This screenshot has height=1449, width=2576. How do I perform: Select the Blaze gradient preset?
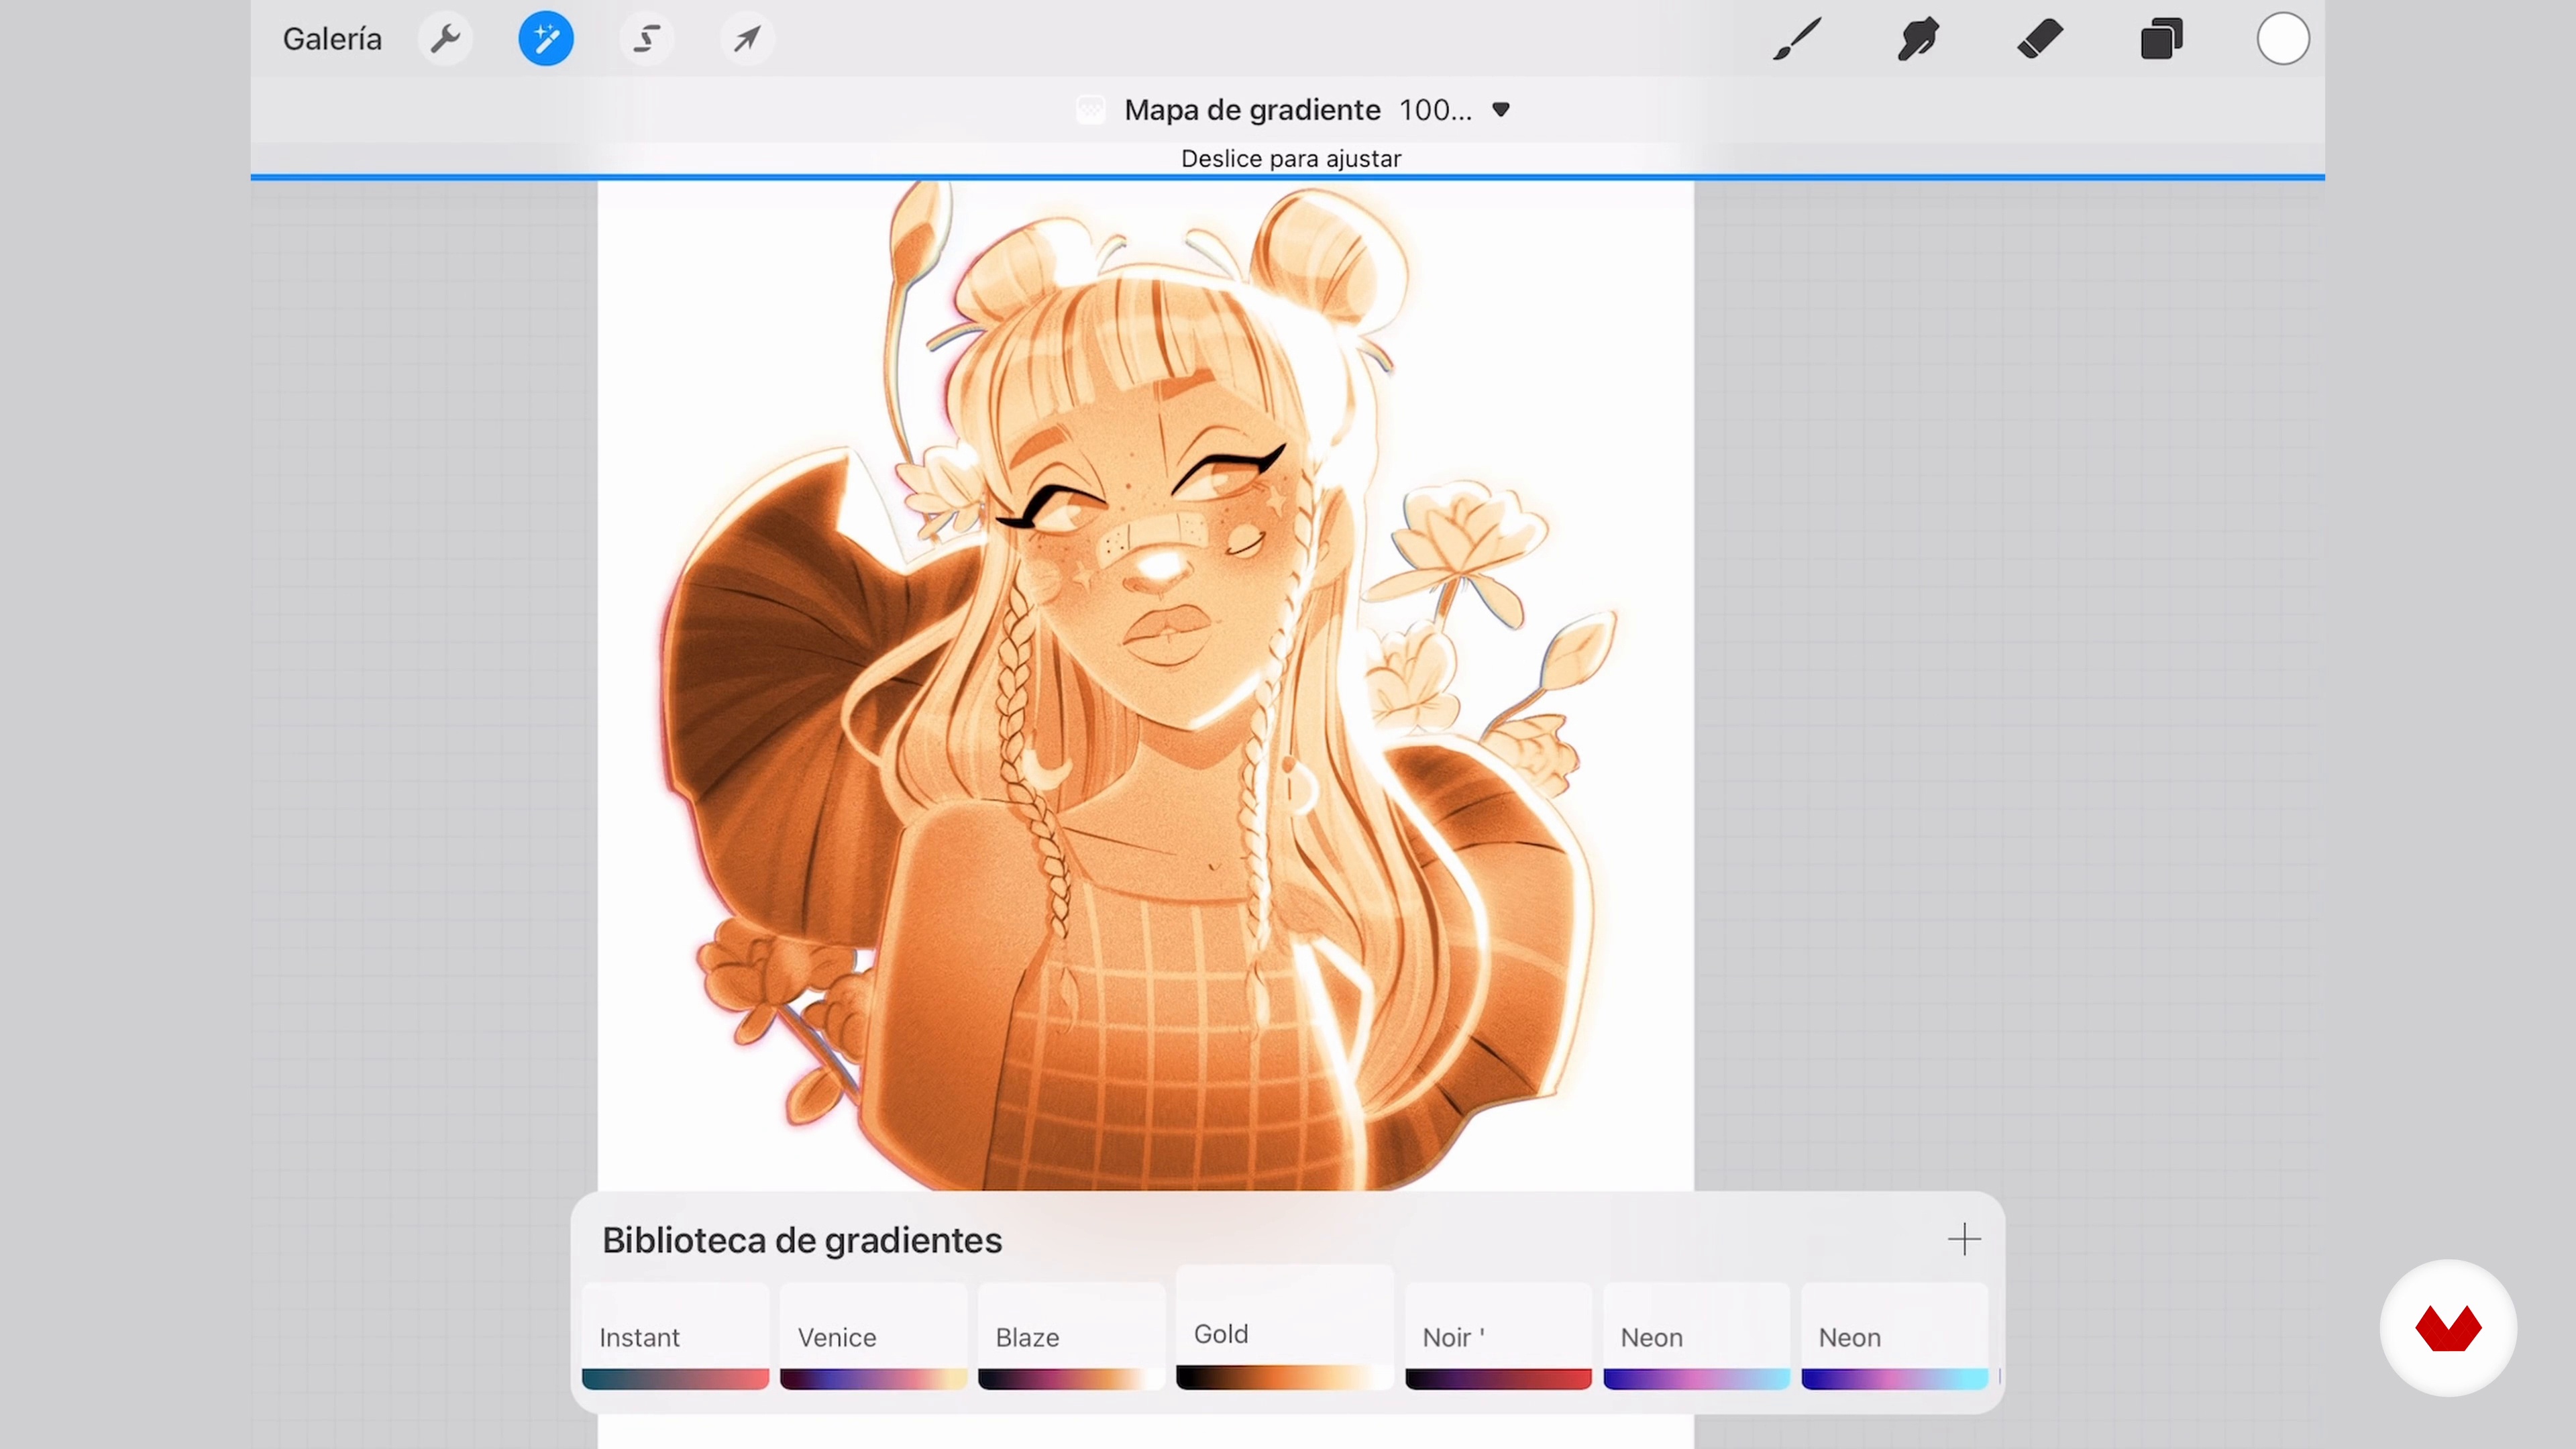1071,1337
